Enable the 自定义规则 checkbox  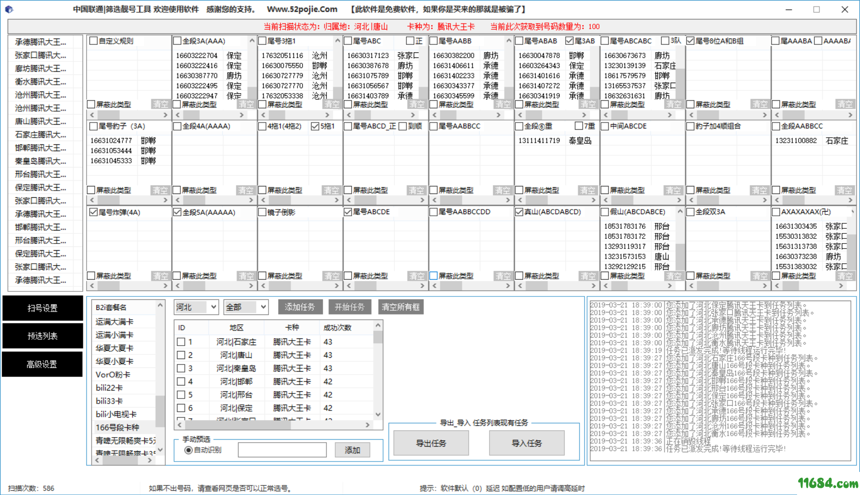click(94, 41)
